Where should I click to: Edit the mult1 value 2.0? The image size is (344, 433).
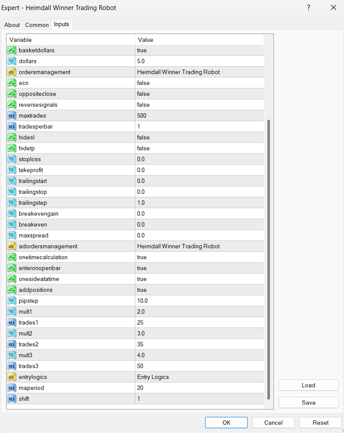(x=199, y=311)
